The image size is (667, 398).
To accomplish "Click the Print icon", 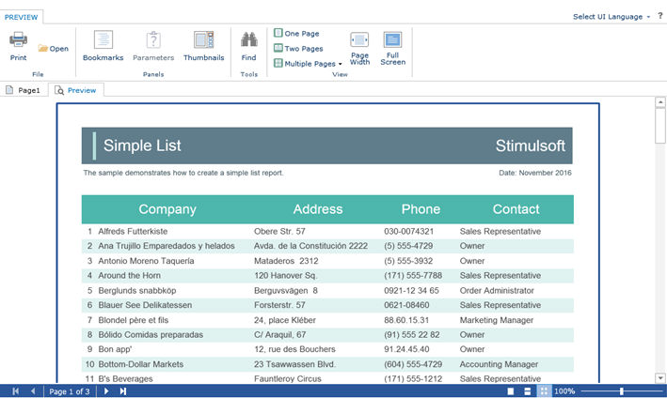I will click(18, 39).
